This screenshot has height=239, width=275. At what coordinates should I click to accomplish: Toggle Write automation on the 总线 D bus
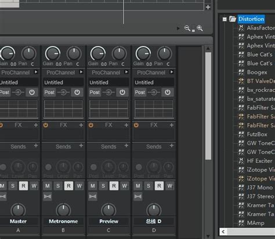pos(169,186)
